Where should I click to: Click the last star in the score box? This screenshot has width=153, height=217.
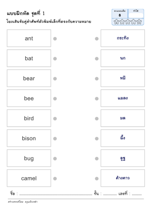point(139,22)
